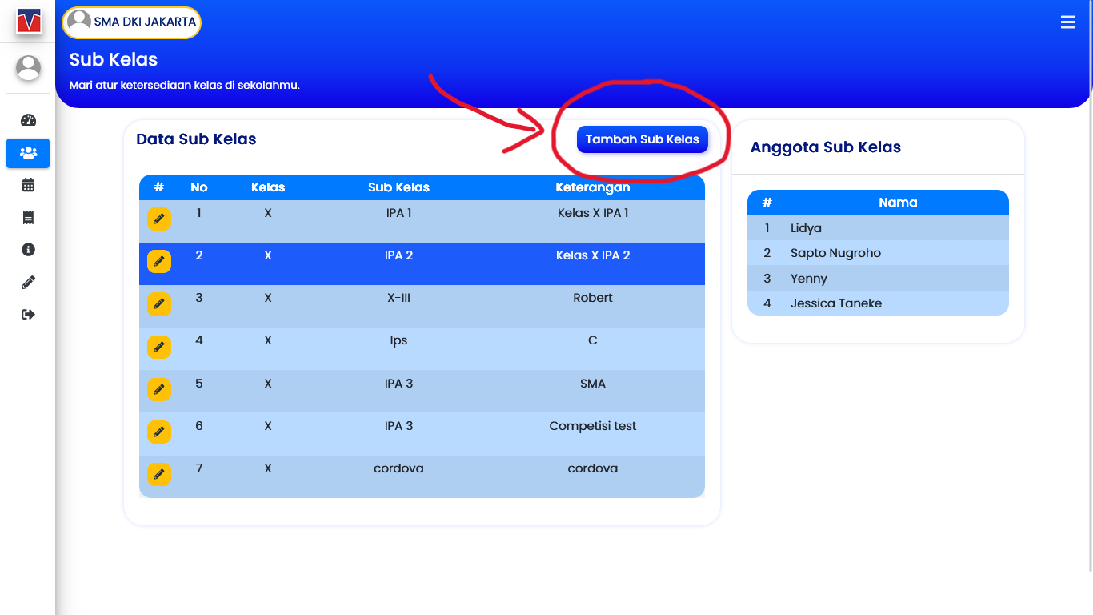Click the receipt icon in sidebar

point(28,217)
